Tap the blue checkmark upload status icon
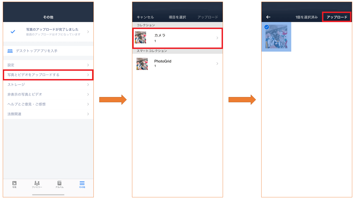 tap(13, 32)
